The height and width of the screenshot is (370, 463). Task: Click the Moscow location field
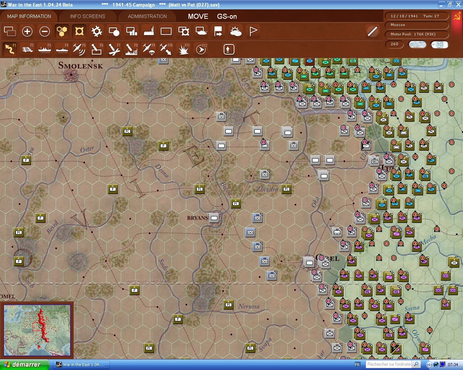pyautogui.click(x=417, y=25)
